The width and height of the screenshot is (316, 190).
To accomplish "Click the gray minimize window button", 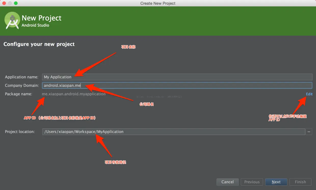I will click(10, 3).
